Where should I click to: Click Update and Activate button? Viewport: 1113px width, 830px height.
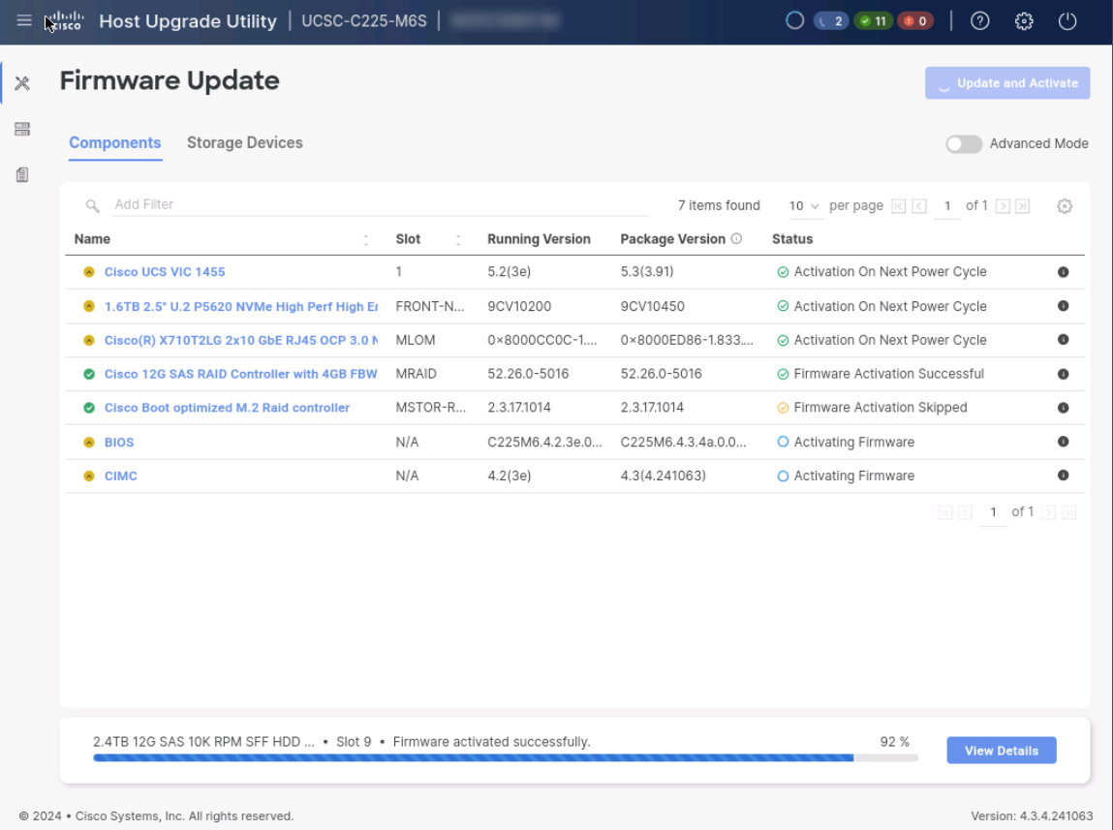coord(1007,83)
